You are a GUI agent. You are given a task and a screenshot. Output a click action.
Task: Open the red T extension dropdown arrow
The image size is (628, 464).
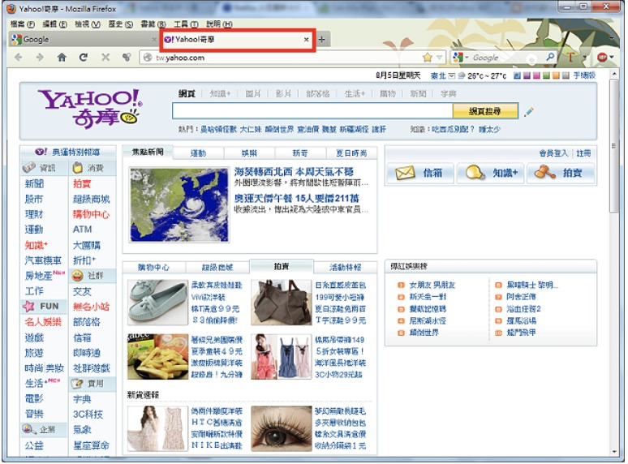584,58
